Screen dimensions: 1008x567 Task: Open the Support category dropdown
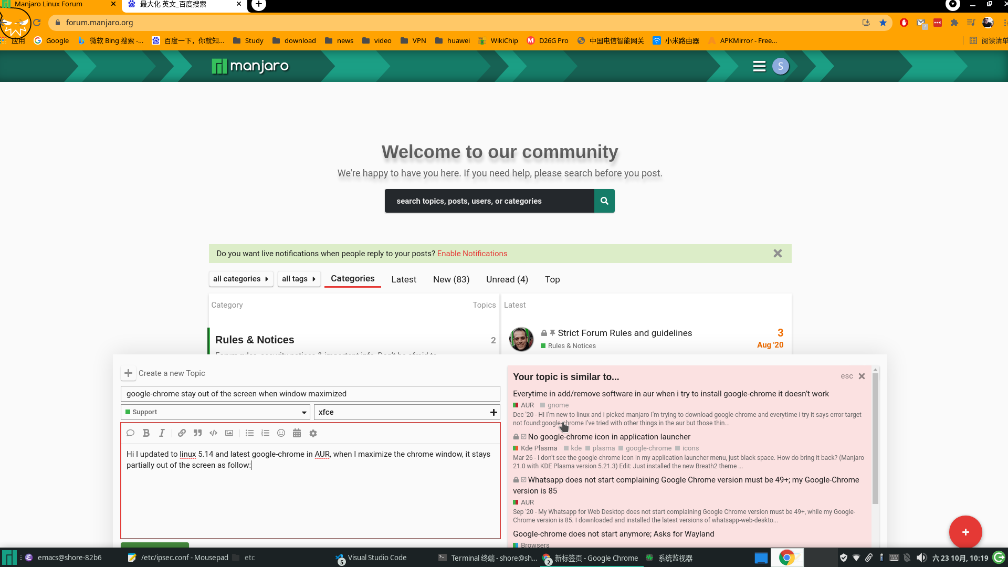(215, 412)
